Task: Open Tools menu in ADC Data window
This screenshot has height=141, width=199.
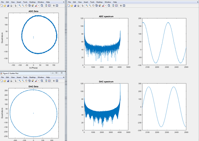Action: 25,2
